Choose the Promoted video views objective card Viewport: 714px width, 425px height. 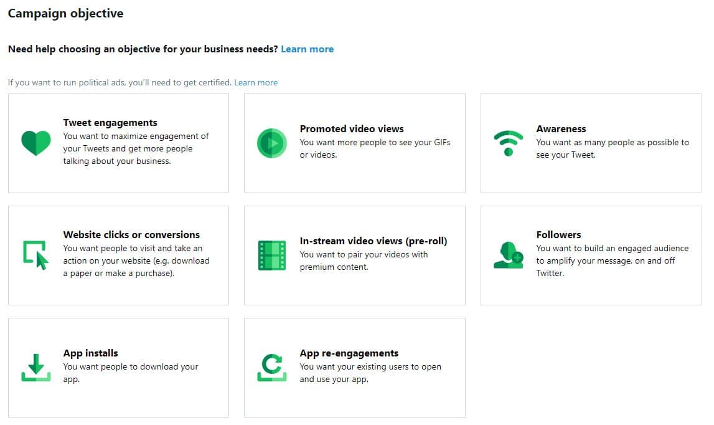click(x=354, y=142)
